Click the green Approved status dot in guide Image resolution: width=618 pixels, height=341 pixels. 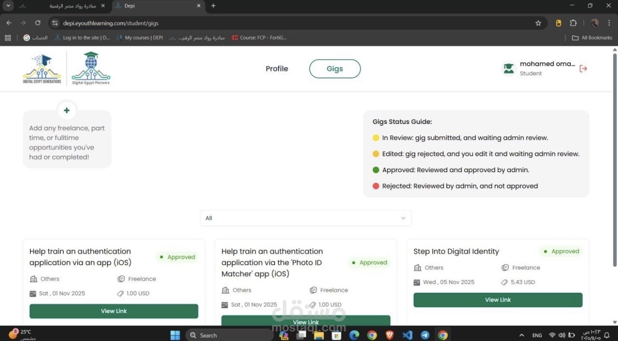coord(375,170)
